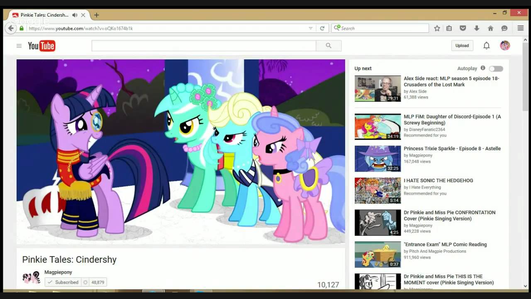The height and width of the screenshot is (299, 531).
Task: Open MLP FiM: Daughter of Discord Episode 1
Action: [x=452, y=120]
